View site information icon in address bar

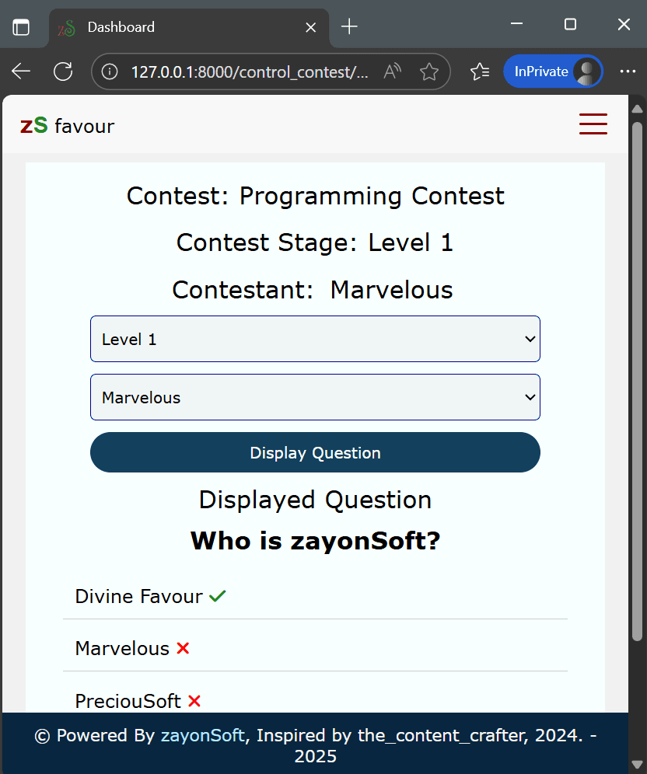point(110,72)
